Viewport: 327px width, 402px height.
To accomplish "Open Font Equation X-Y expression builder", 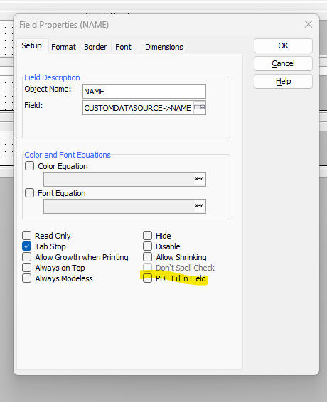I will point(199,206).
